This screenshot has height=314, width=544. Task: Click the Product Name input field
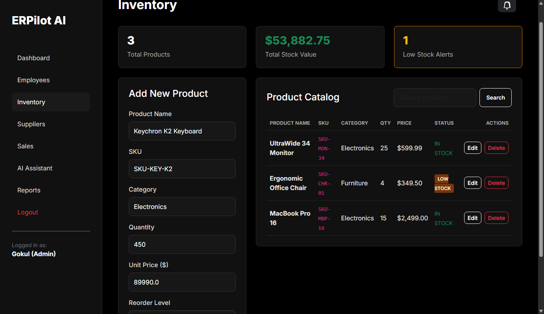182,131
